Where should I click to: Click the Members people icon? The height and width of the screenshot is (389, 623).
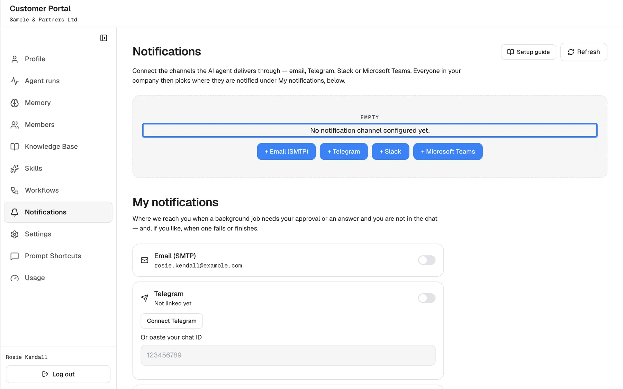tap(15, 125)
